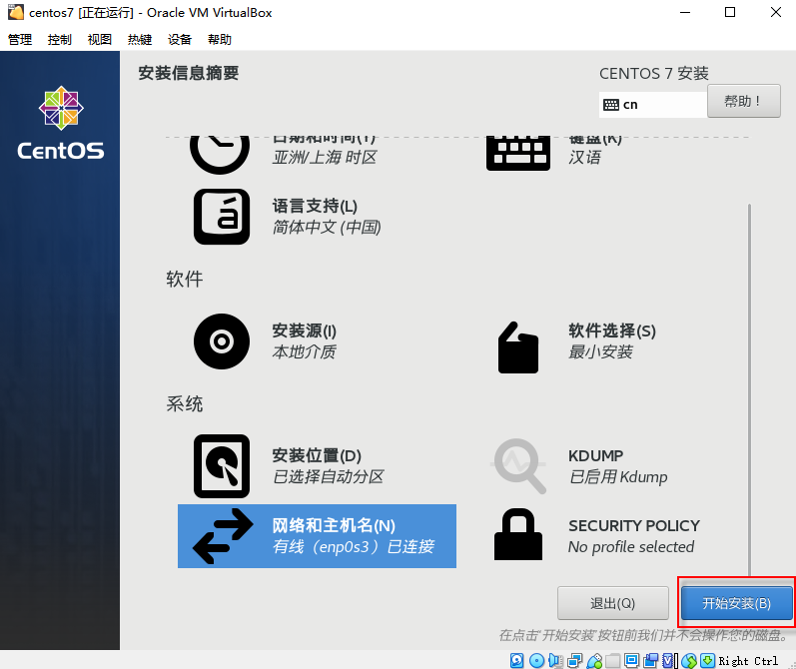Open the 设备 menu
The height and width of the screenshot is (669, 796).
(x=180, y=40)
